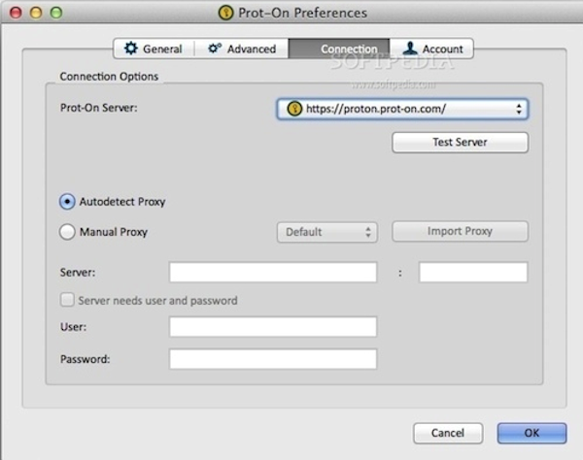The width and height of the screenshot is (583, 460).
Task: Click the Account person icon
Action: [410, 49]
